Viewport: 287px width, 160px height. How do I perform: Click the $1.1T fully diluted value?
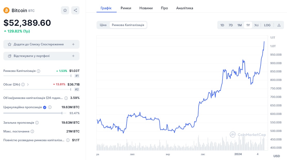76,140
